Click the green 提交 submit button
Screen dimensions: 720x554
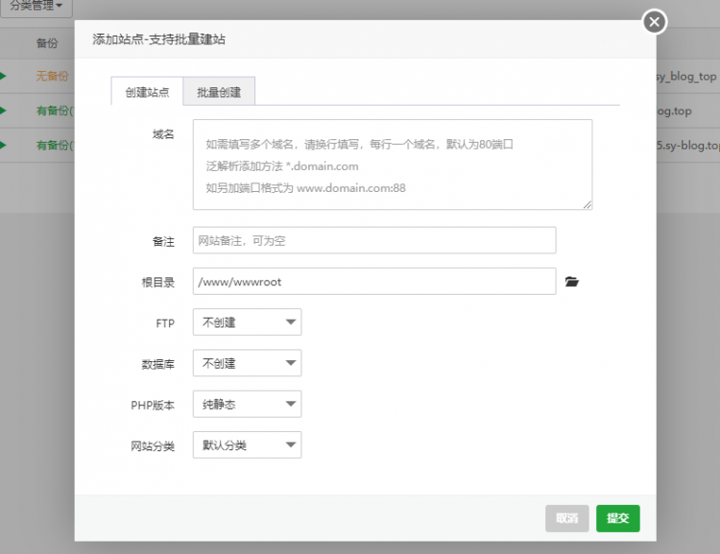tap(617, 518)
